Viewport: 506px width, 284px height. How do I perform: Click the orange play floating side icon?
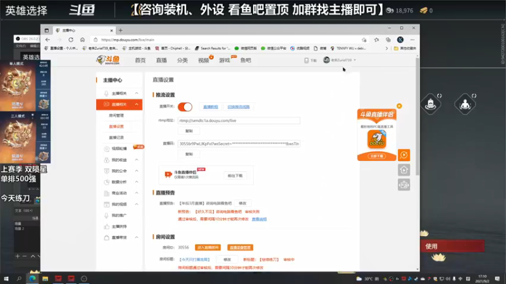click(404, 155)
